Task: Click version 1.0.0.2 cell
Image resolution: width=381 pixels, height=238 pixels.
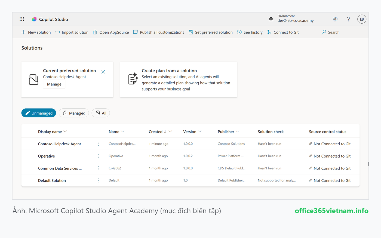Action: click(188, 156)
